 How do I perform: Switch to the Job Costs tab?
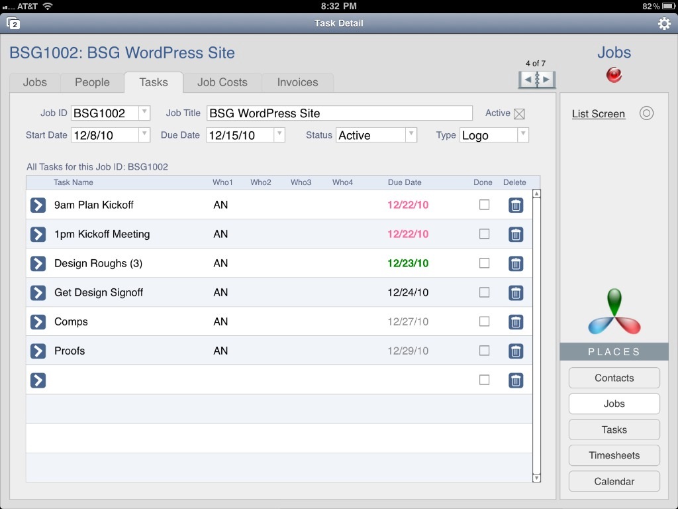point(222,82)
